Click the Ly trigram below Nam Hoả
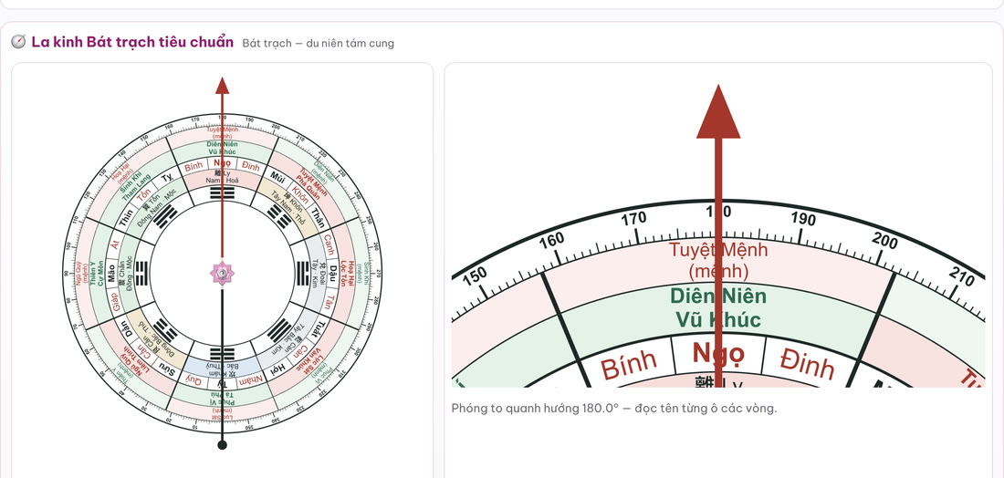 (x=222, y=193)
